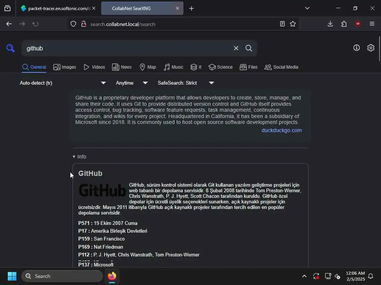Image resolution: width=381 pixels, height=285 pixels.
Task: Switch to Videos search category
Action: [94, 67]
